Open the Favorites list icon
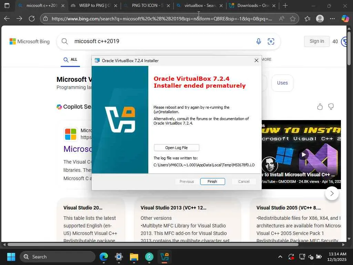The width and height of the screenshot is (353, 265). (x=307, y=19)
